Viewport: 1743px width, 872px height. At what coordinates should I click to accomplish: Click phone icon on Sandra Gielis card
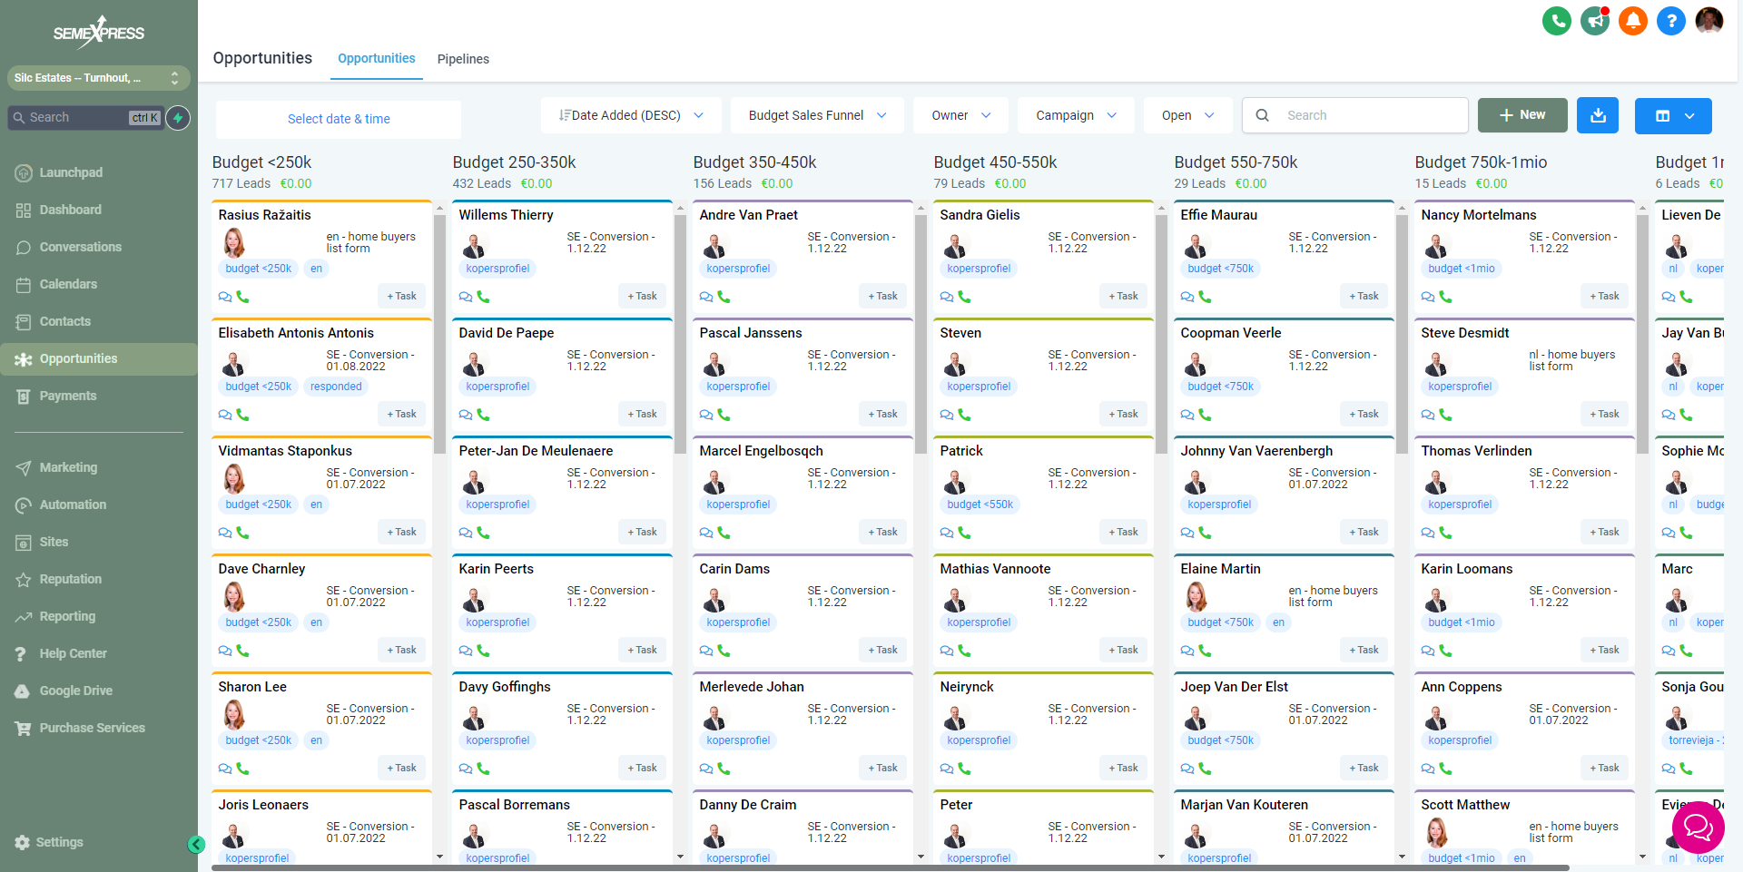[964, 297]
